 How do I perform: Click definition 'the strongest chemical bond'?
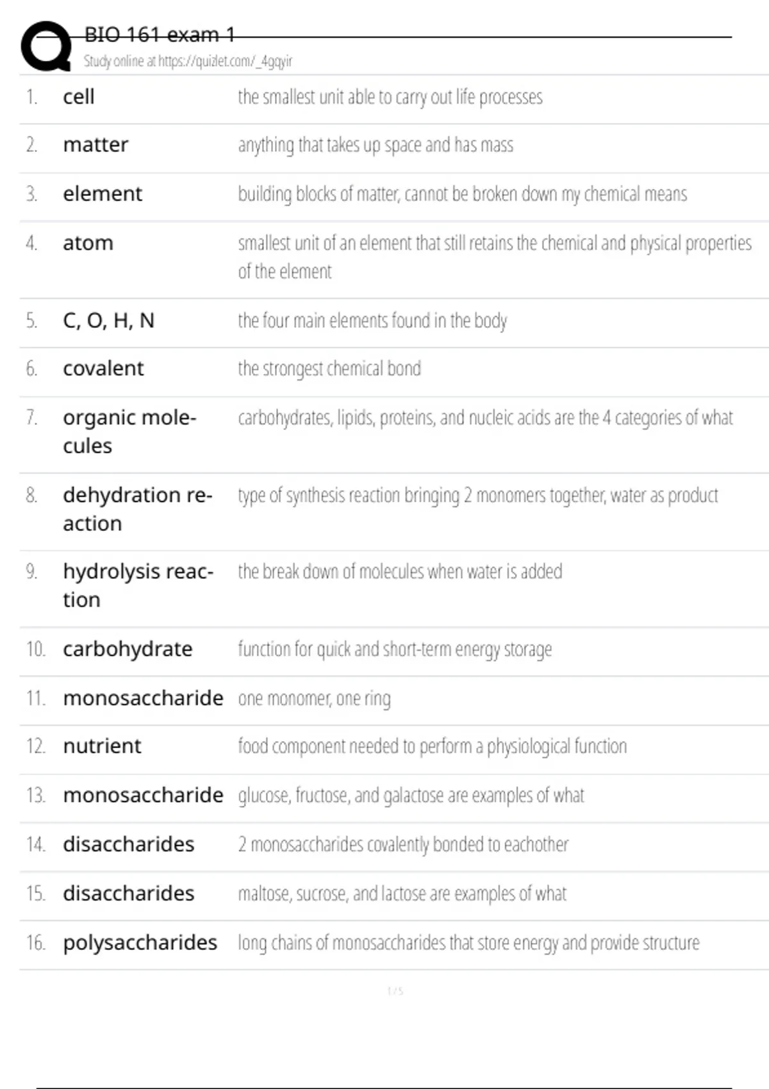pos(329,368)
